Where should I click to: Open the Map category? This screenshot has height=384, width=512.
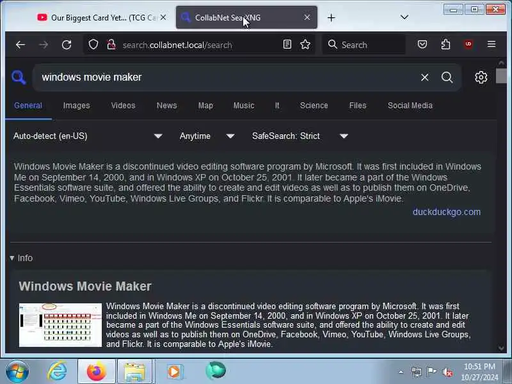point(205,106)
